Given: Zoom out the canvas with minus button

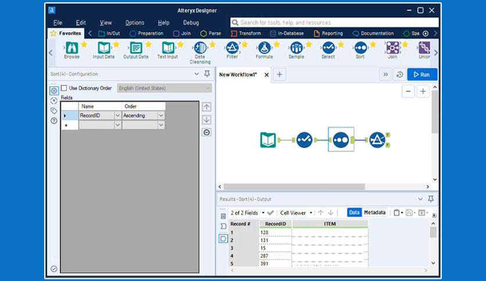Looking at the screenshot, I should point(408,91).
